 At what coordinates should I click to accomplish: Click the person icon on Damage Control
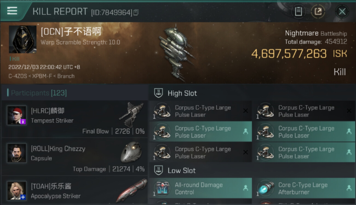(x=246, y=188)
